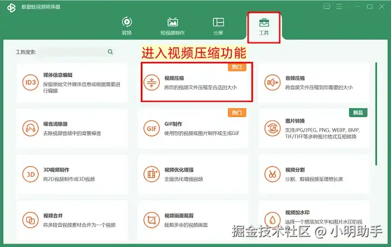This screenshot has width=391, height=247.
Task: Click the 视频合并 overlapping squares icon
Action: 30,220
